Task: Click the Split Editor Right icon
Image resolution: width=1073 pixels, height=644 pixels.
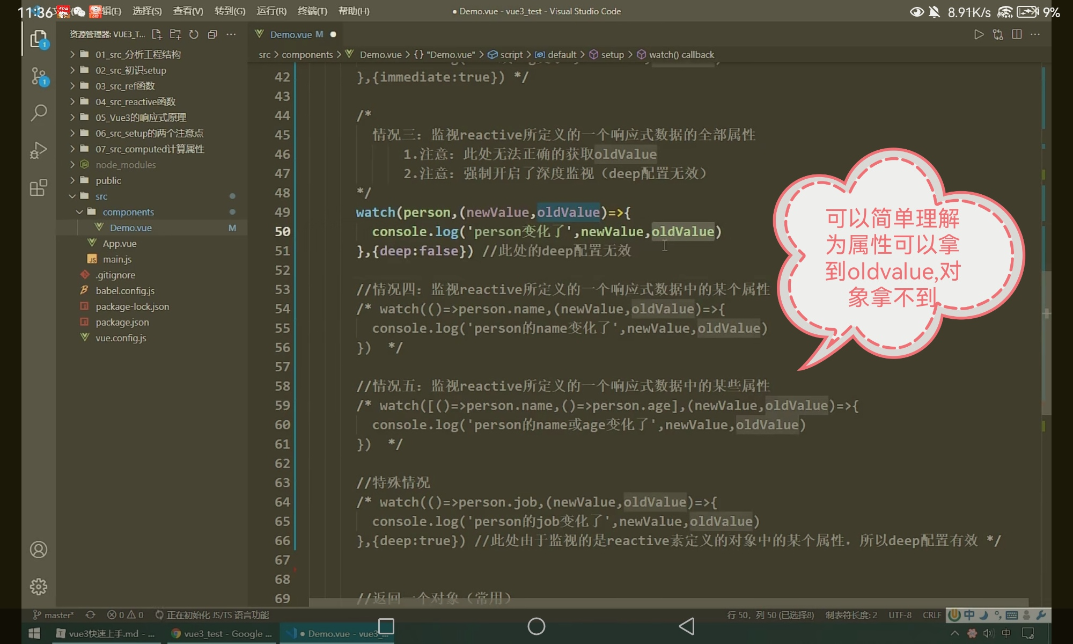Action: point(1017,34)
